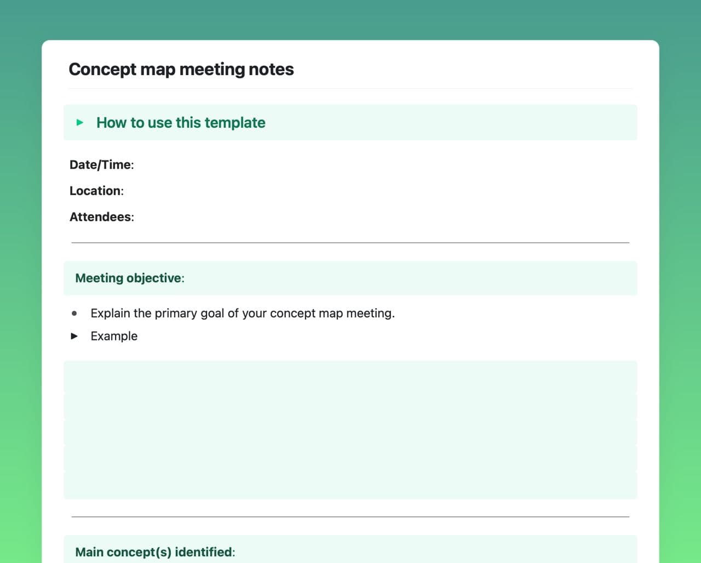
Task: Select the Concept map meeting notes title
Action: (x=181, y=70)
